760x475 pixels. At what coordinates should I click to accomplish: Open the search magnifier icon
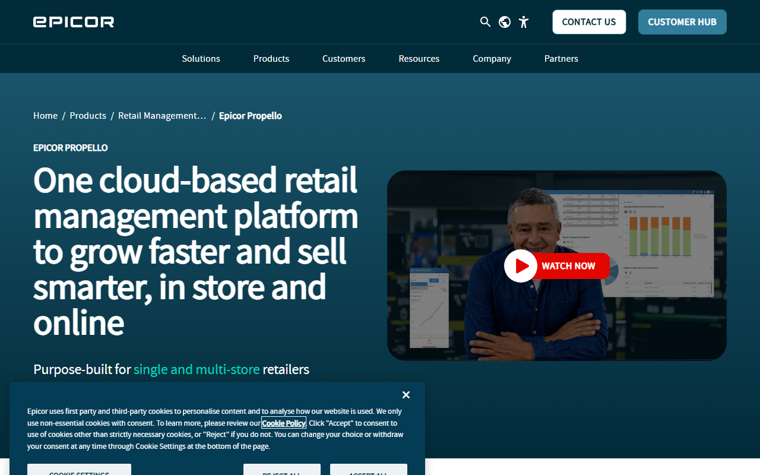coord(485,22)
